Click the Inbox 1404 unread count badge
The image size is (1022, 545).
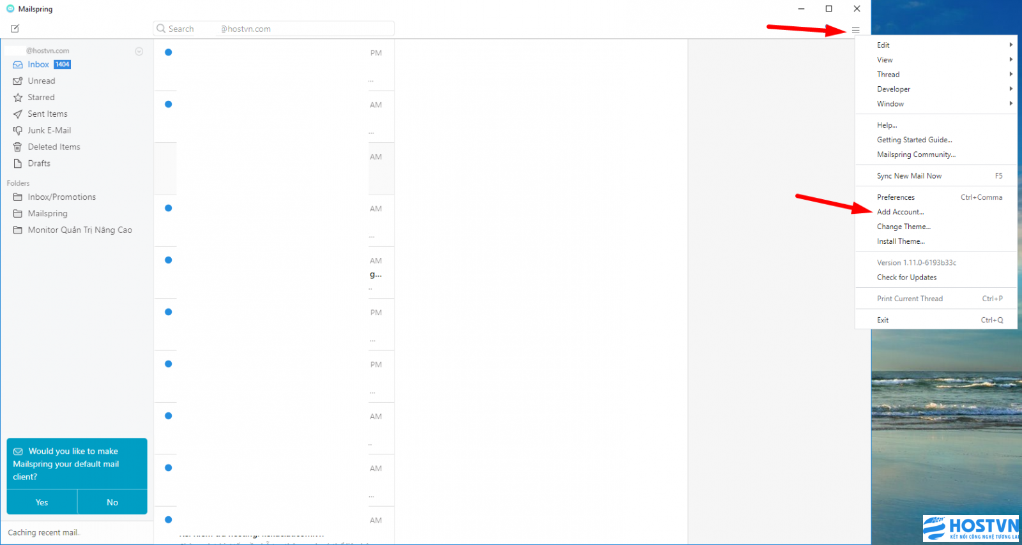[63, 64]
